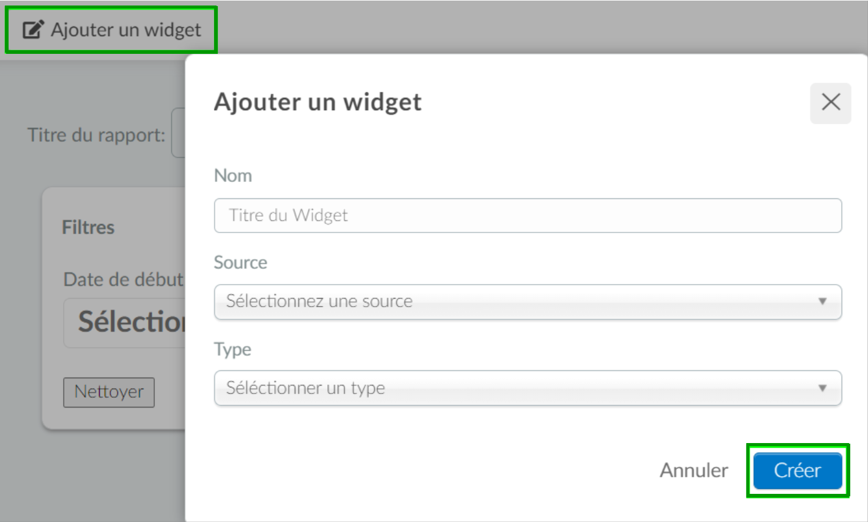Click the Source field label
Screen dimensions: 868x522
tap(240, 263)
